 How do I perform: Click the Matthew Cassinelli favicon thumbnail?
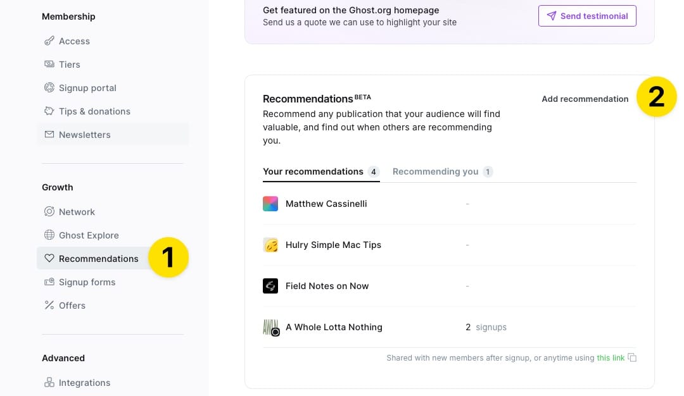pos(270,204)
